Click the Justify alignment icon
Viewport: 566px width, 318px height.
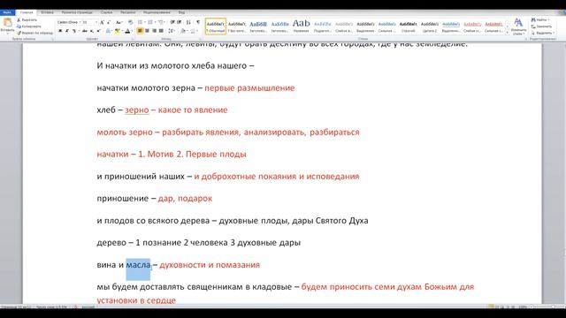161,31
